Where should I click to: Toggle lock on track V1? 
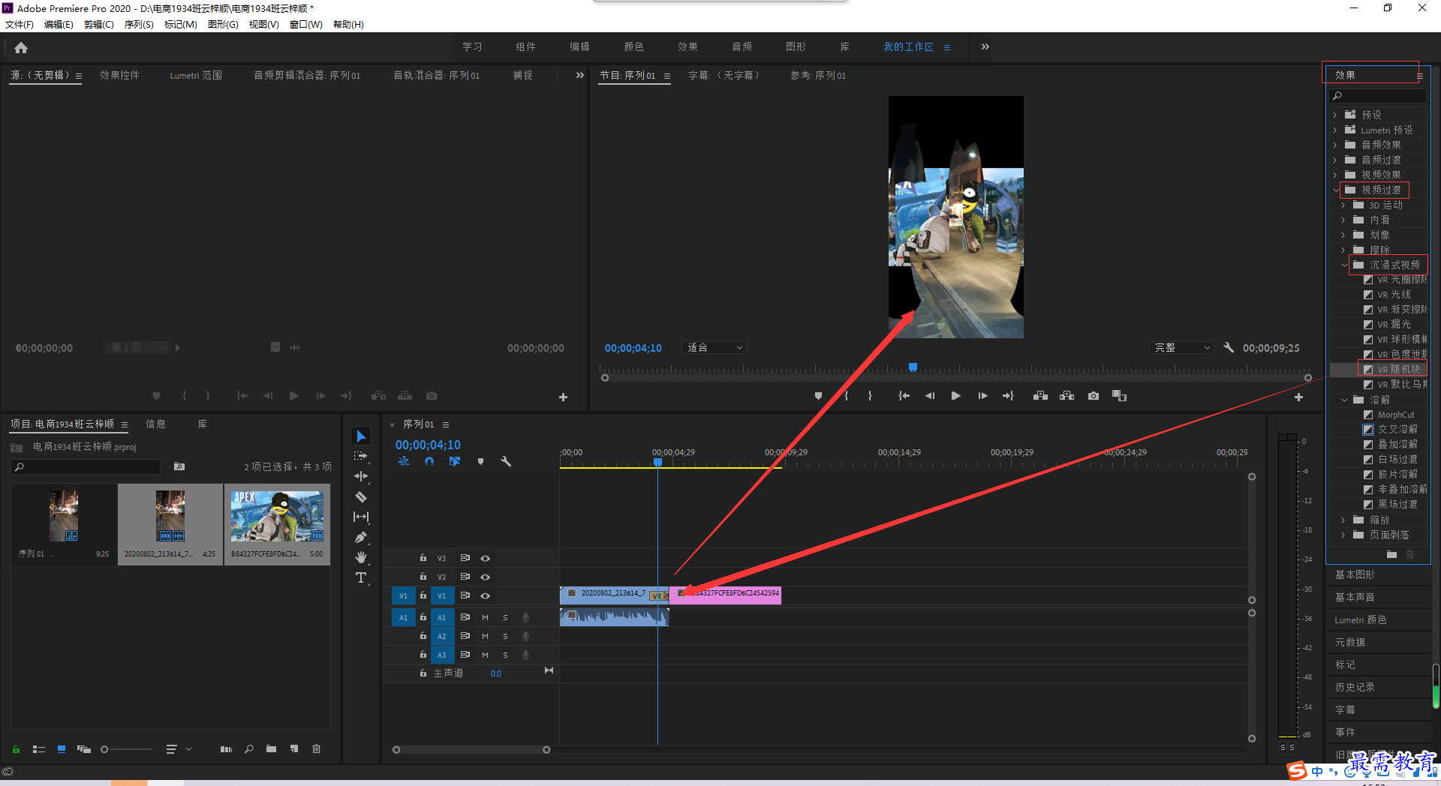click(x=423, y=595)
